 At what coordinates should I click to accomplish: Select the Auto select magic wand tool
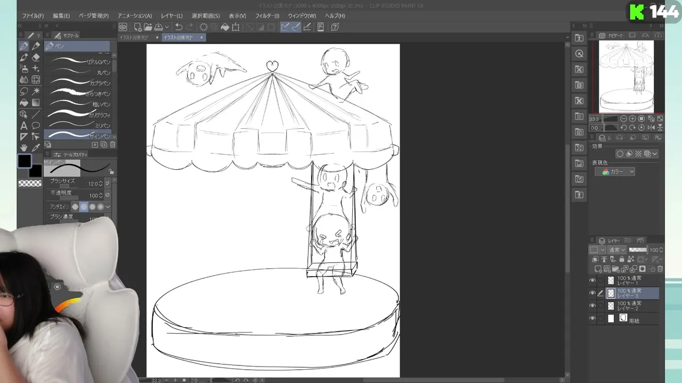[x=36, y=91]
